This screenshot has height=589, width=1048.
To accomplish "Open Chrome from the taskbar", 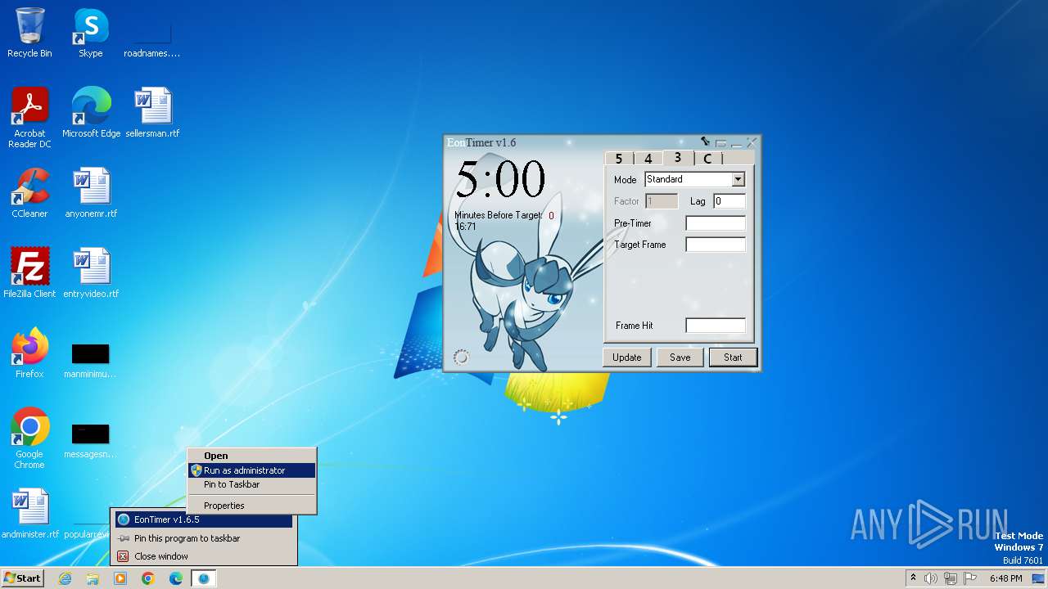I will 148,578.
